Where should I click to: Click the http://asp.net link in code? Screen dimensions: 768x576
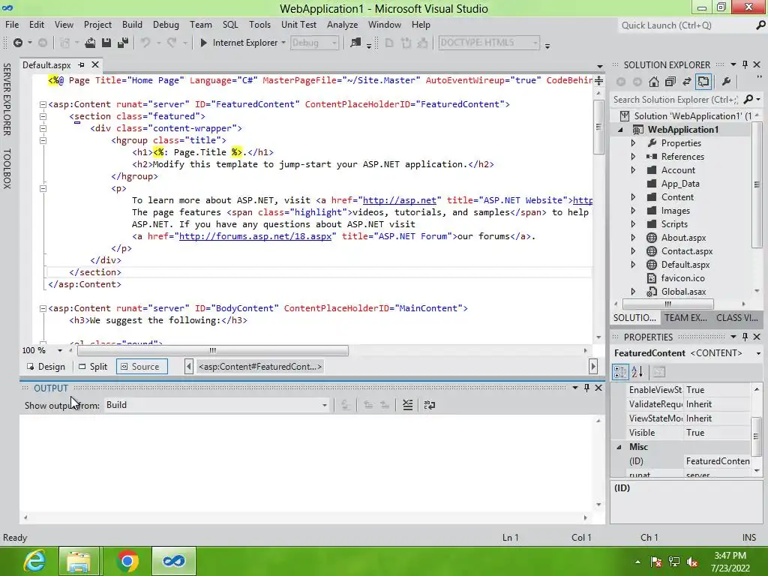[399, 200]
